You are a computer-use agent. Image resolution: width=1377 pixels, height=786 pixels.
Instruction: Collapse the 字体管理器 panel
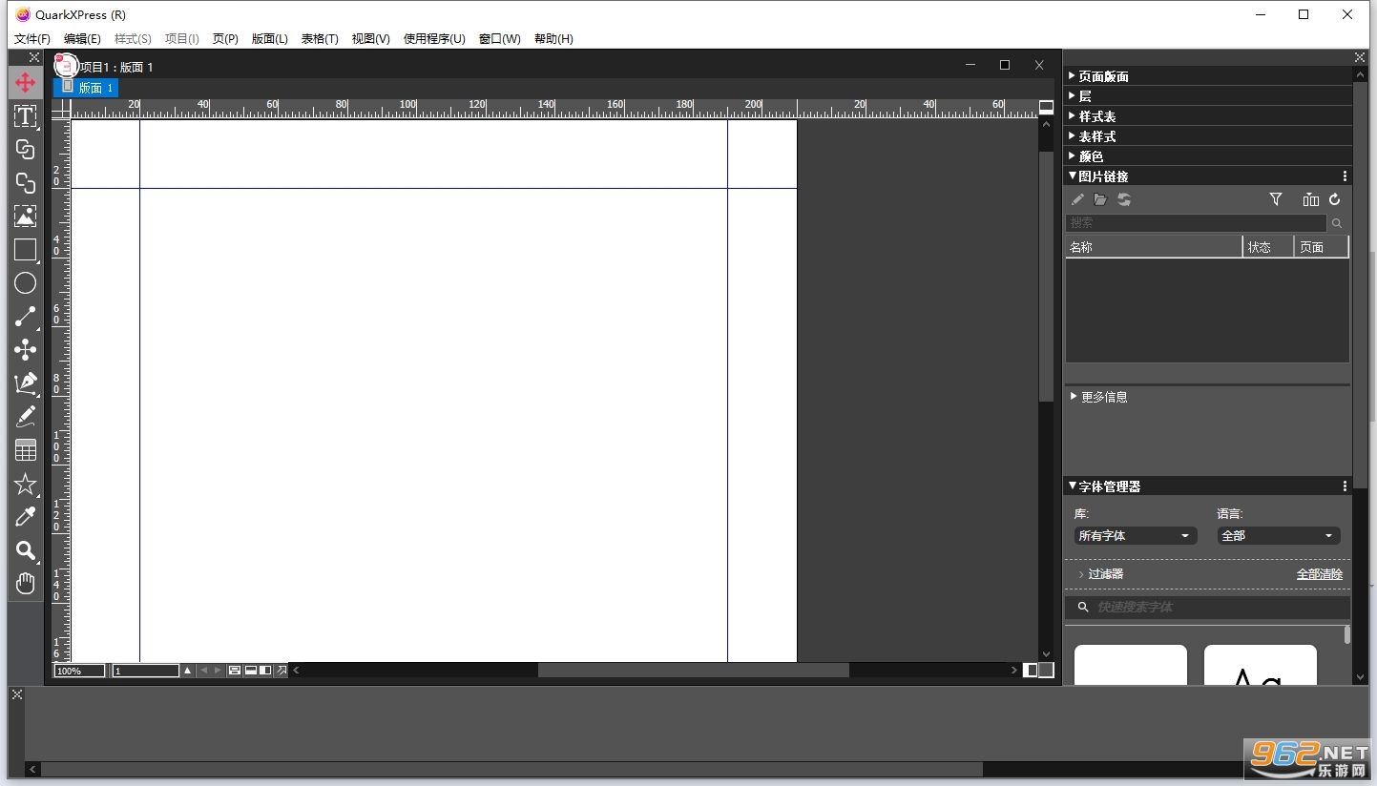(x=1073, y=486)
